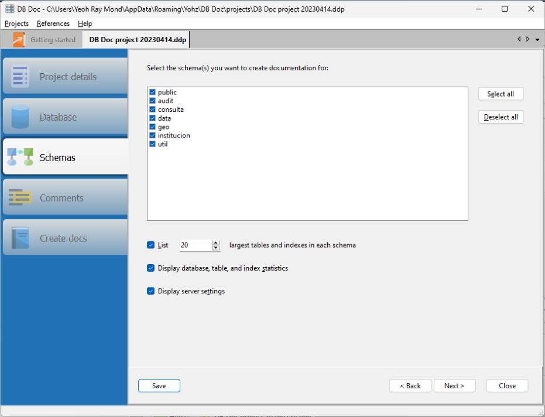545x417 pixels.
Task: Increase the largest tables count spinner
Action: pyautogui.click(x=215, y=242)
